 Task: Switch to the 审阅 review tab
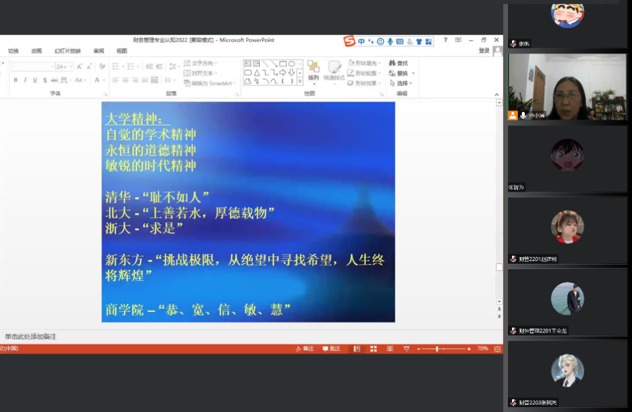[x=99, y=51]
